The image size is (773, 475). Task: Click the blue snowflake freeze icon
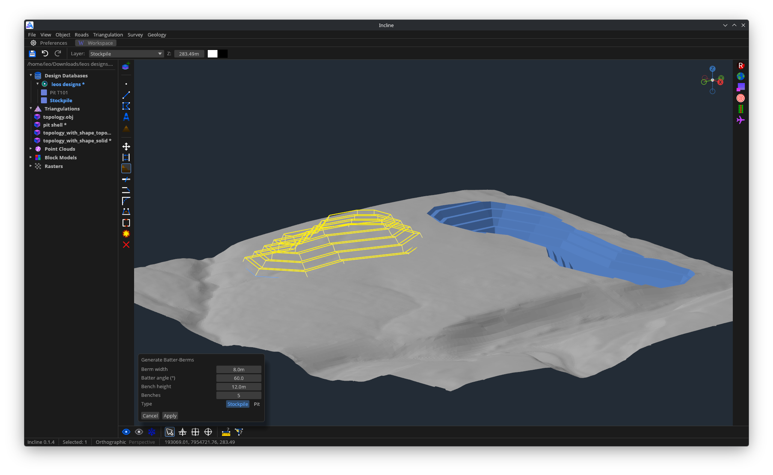(152, 432)
